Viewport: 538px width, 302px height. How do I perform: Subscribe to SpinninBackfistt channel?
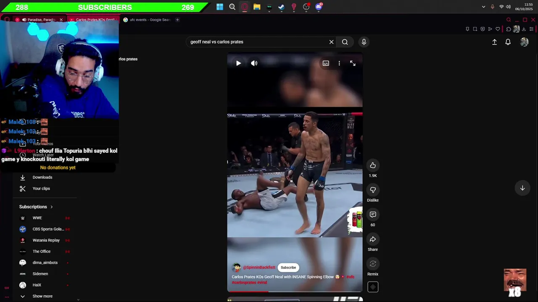pyautogui.click(x=288, y=268)
